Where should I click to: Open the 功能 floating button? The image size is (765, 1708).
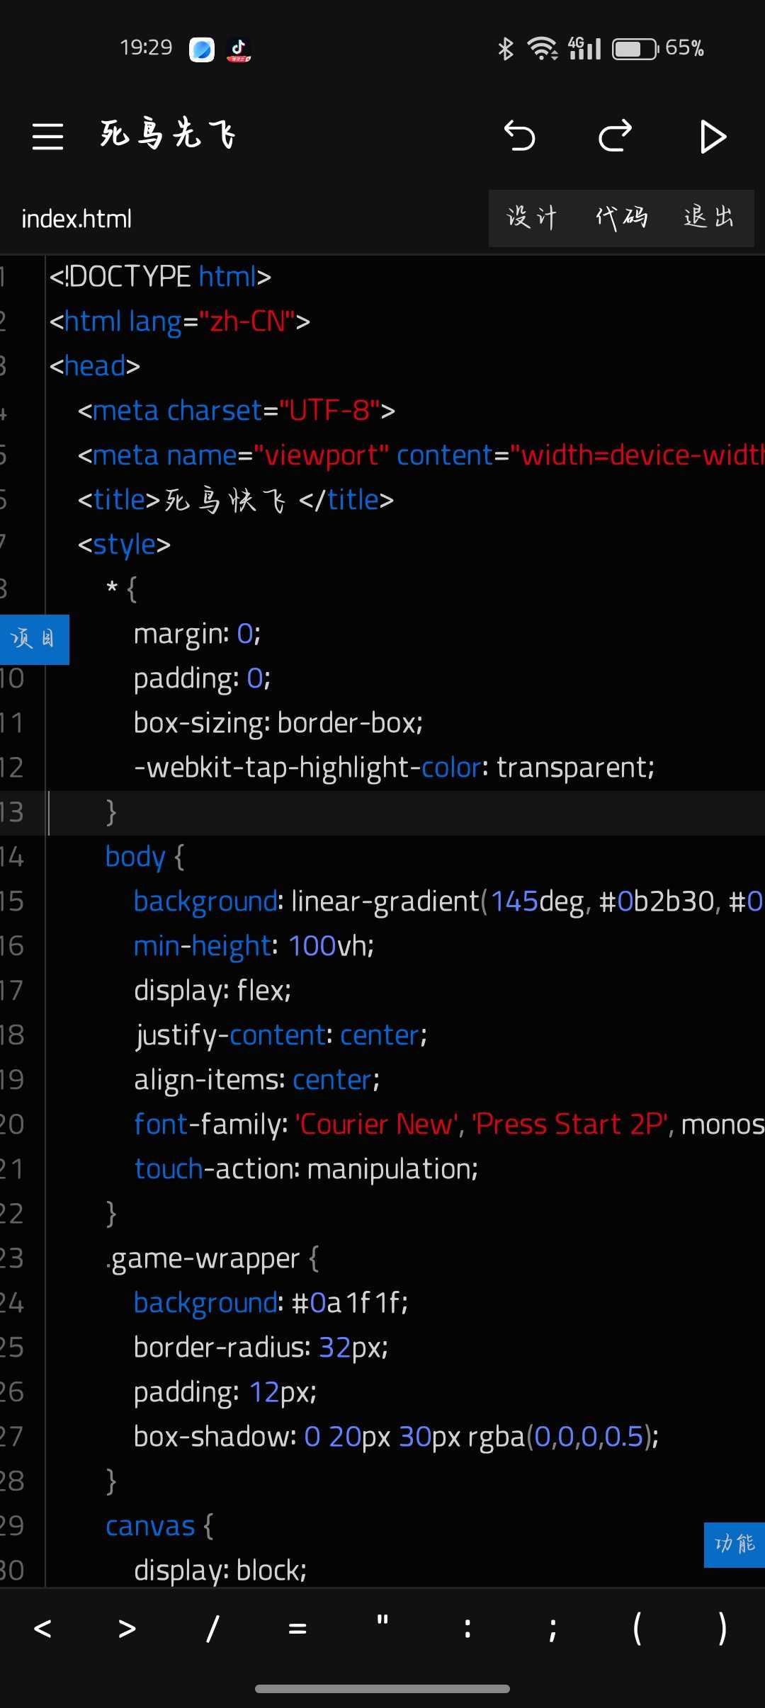pos(735,1544)
